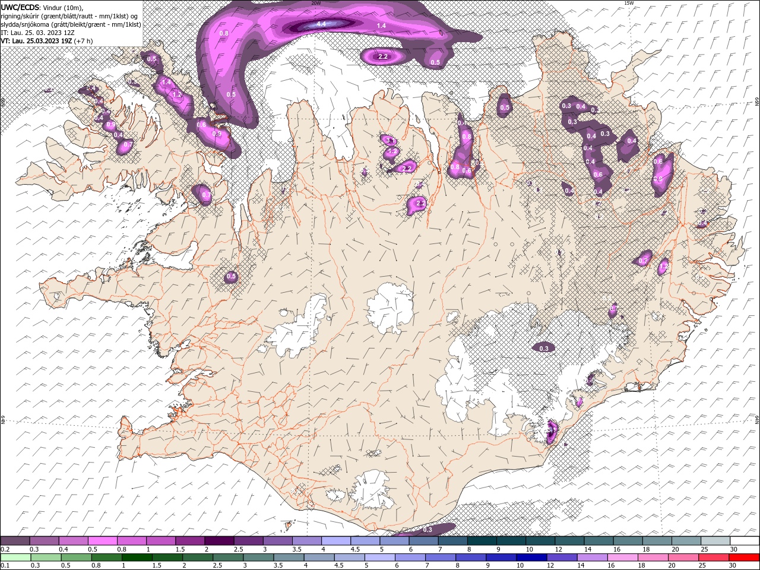The width and height of the screenshot is (760, 570).
Task: Pick the crimson swatch labeled 25 in lower row
Action: [x=714, y=557]
